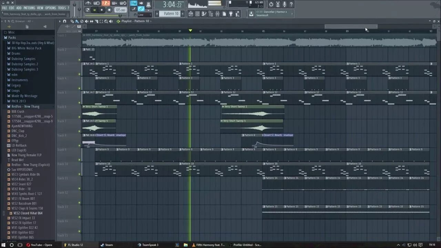Collapse the Redfoo - New Thang folder

point(25,106)
